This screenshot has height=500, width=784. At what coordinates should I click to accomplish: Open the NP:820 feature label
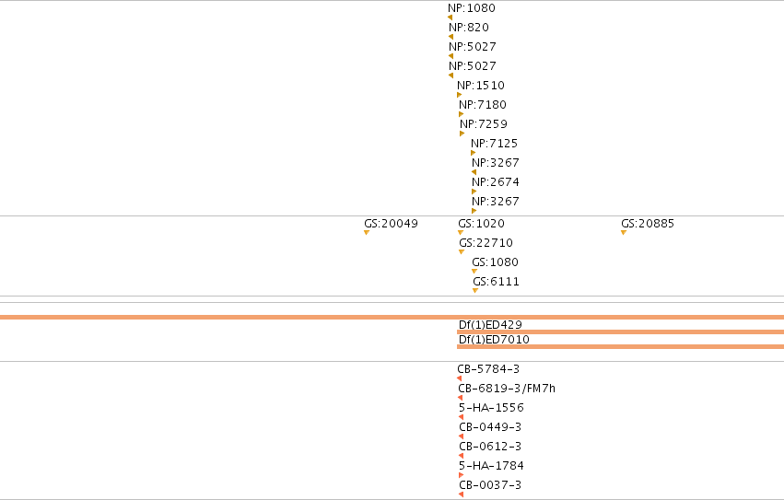[469, 28]
